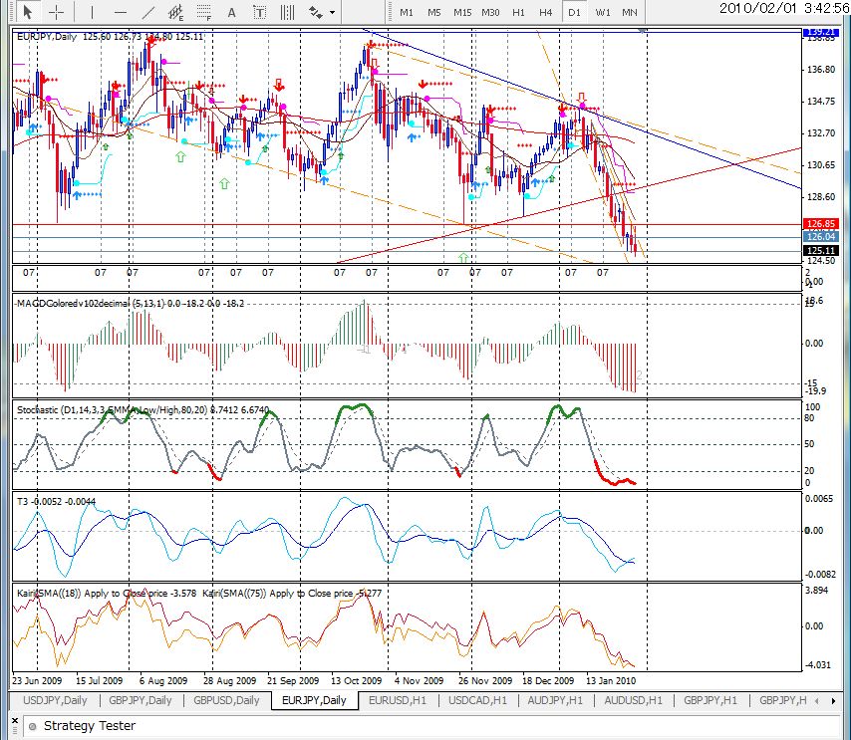This screenshot has width=851, height=740.
Task: Select the Cursor arrow tool
Action: click(27, 11)
